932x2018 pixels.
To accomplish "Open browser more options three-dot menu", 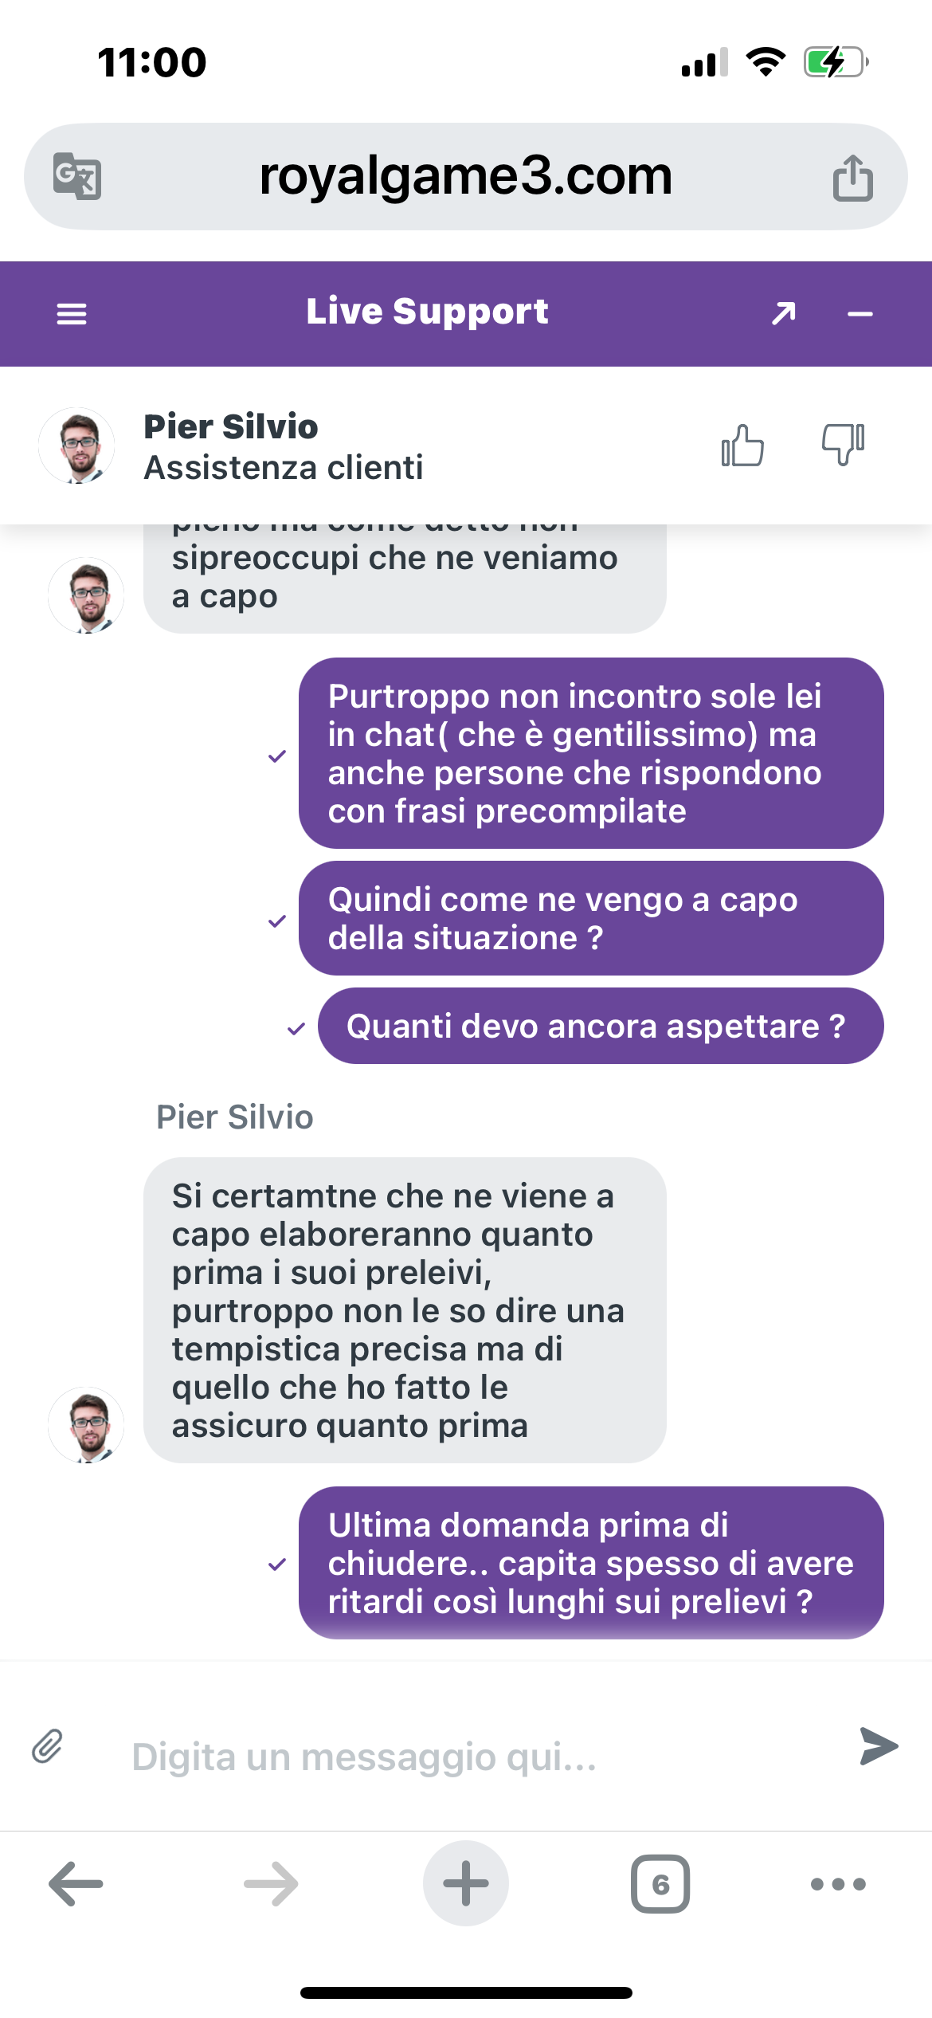I will (x=838, y=1884).
